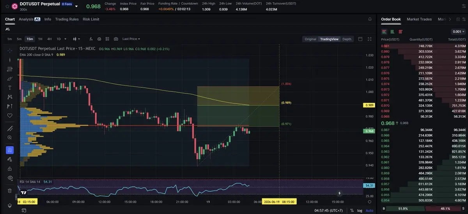Open price alerts bell icon

pos(370,19)
